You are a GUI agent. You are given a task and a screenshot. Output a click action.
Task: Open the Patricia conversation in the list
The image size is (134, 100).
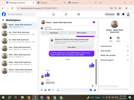[x=19, y=71]
